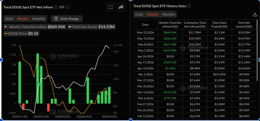Select the Feb 27,2026 row date

145,104
